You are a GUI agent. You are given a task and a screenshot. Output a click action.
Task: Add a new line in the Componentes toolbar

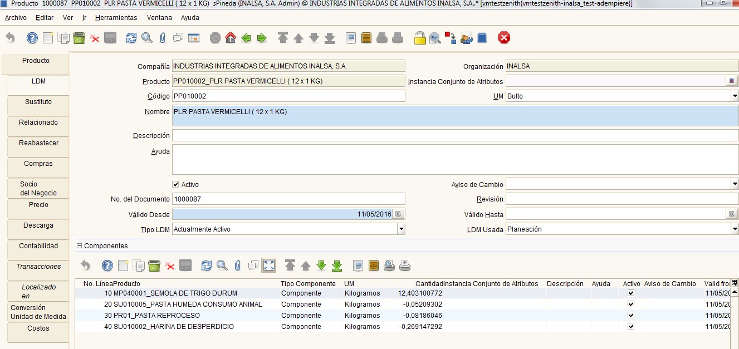point(123,266)
